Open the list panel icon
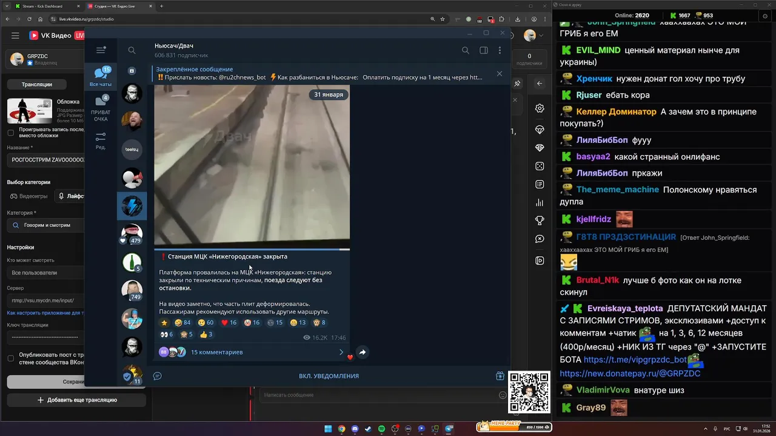The width and height of the screenshot is (776, 436). (x=540, y=184)
